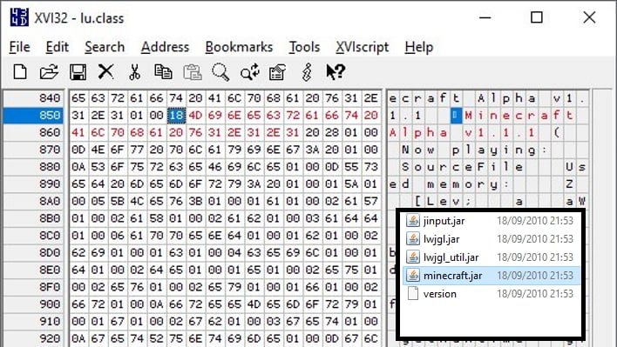
Task: Click character Z in text pane row 890
Action: tap(569, 184)
